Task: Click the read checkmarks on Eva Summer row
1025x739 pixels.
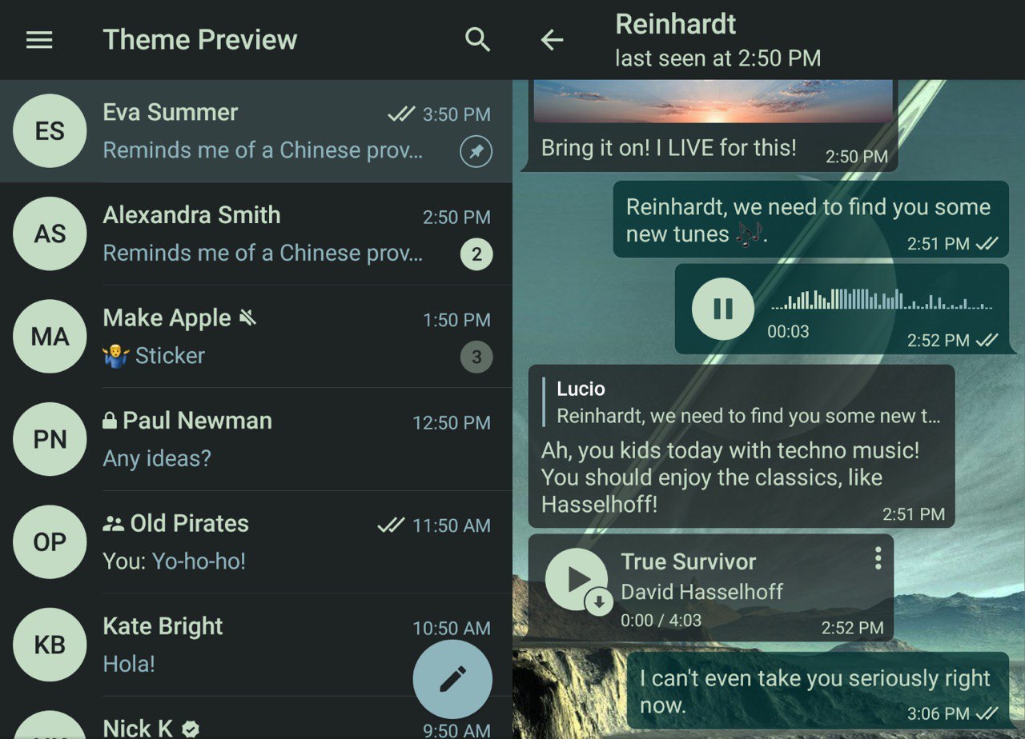Action: tap(400, 114)
